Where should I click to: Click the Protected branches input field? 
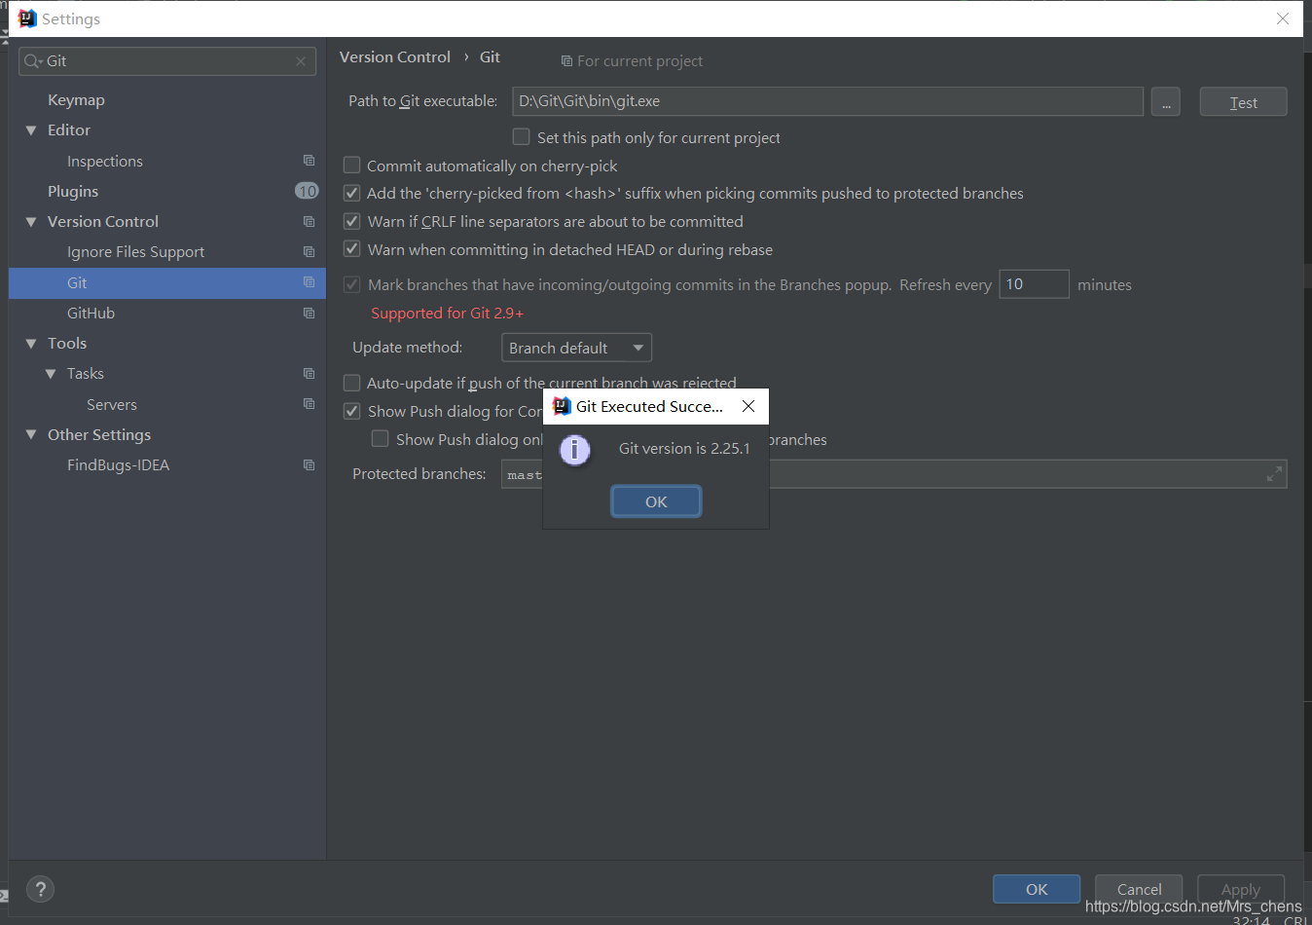pos(893,474)
